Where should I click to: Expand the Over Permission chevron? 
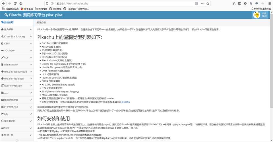point(31,86)
